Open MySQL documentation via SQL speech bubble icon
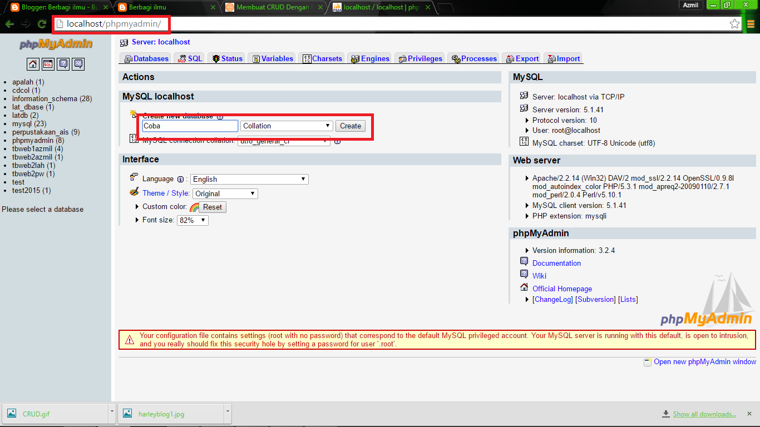Viewport: 760px width, 427px height. click(x=78, y=63)
